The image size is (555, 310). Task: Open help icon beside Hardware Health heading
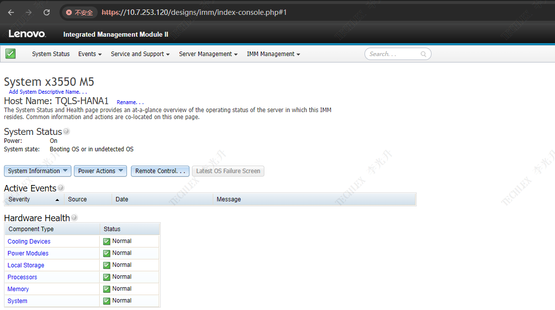(74, 218)
